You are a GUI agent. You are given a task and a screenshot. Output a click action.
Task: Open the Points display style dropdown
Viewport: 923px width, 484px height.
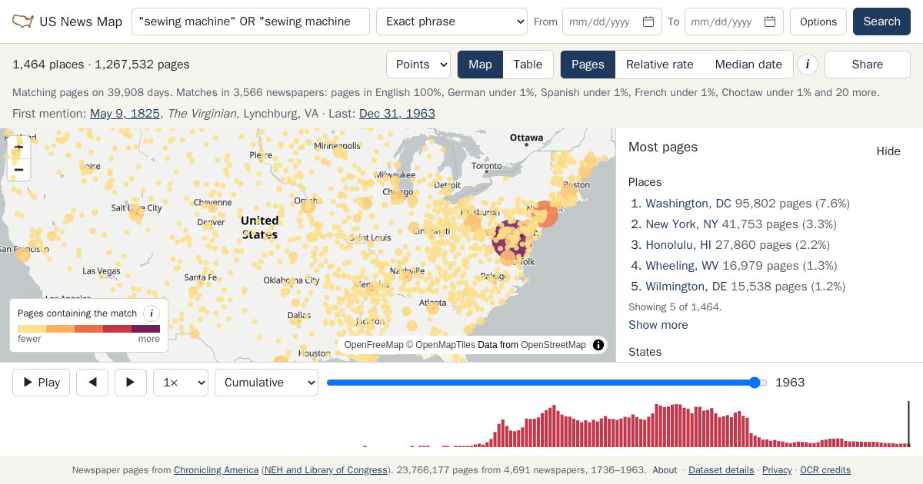coord(418,65)
